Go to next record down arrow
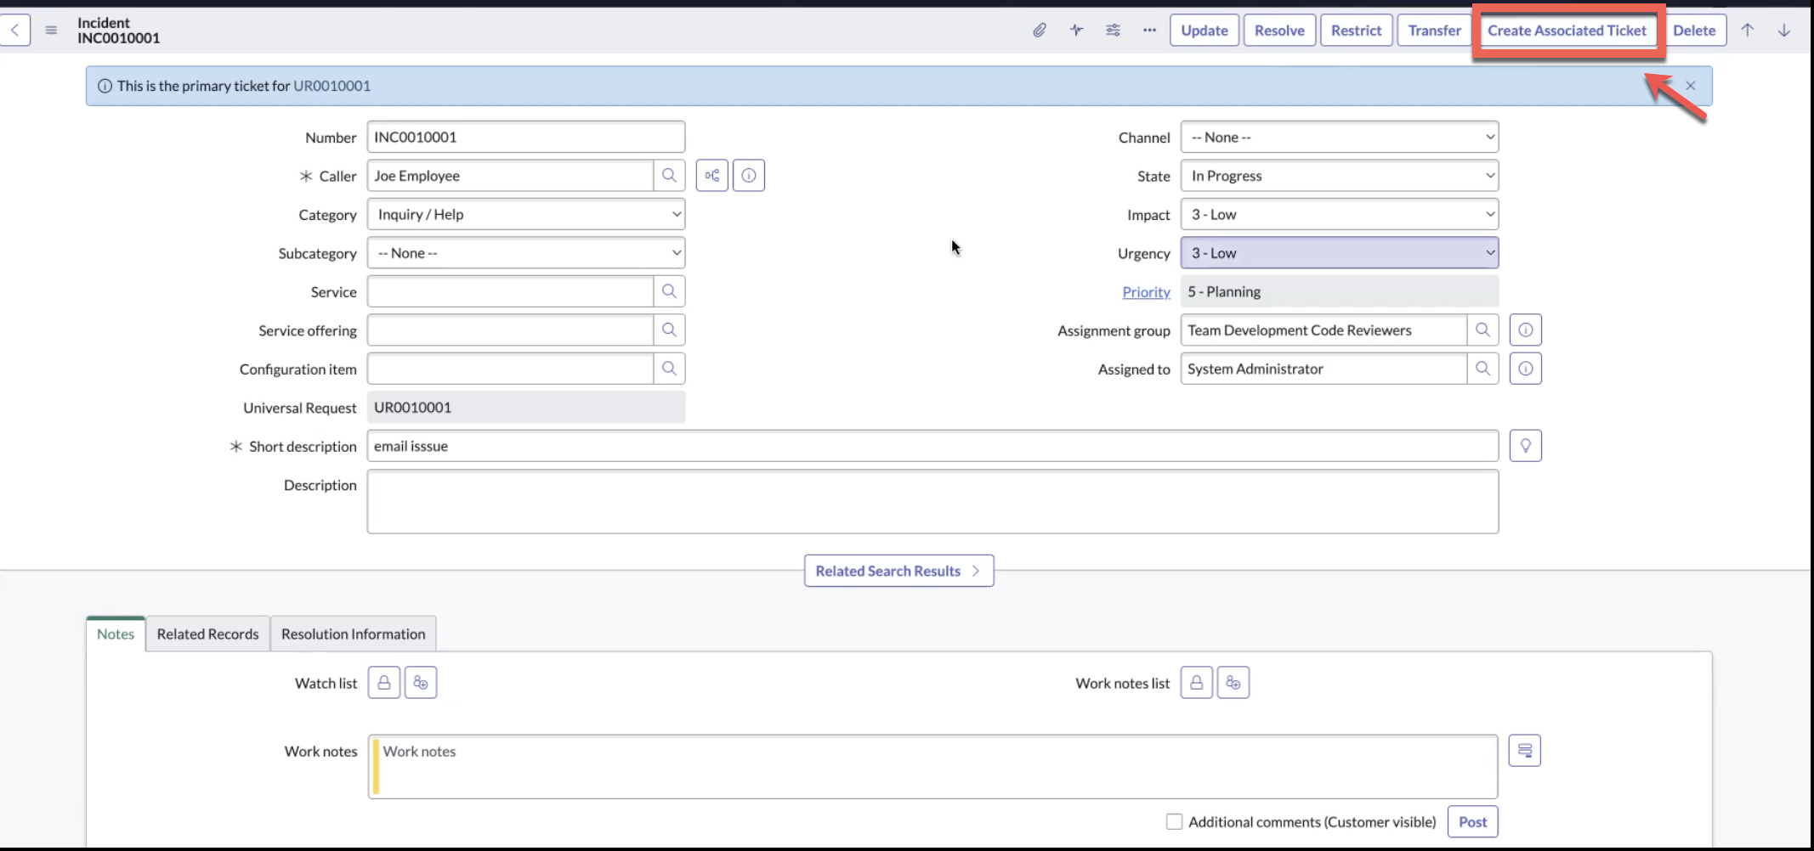The width and height of the screenshot is (1814, 851). coord(1784,30)
